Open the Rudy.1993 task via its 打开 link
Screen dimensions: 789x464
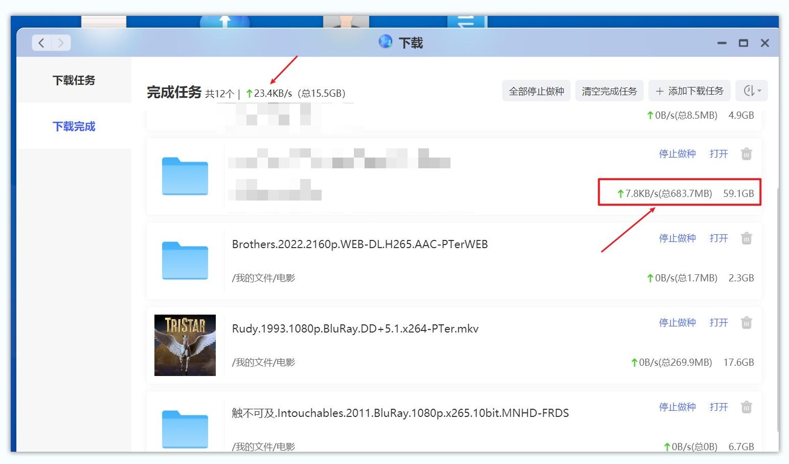718,323
